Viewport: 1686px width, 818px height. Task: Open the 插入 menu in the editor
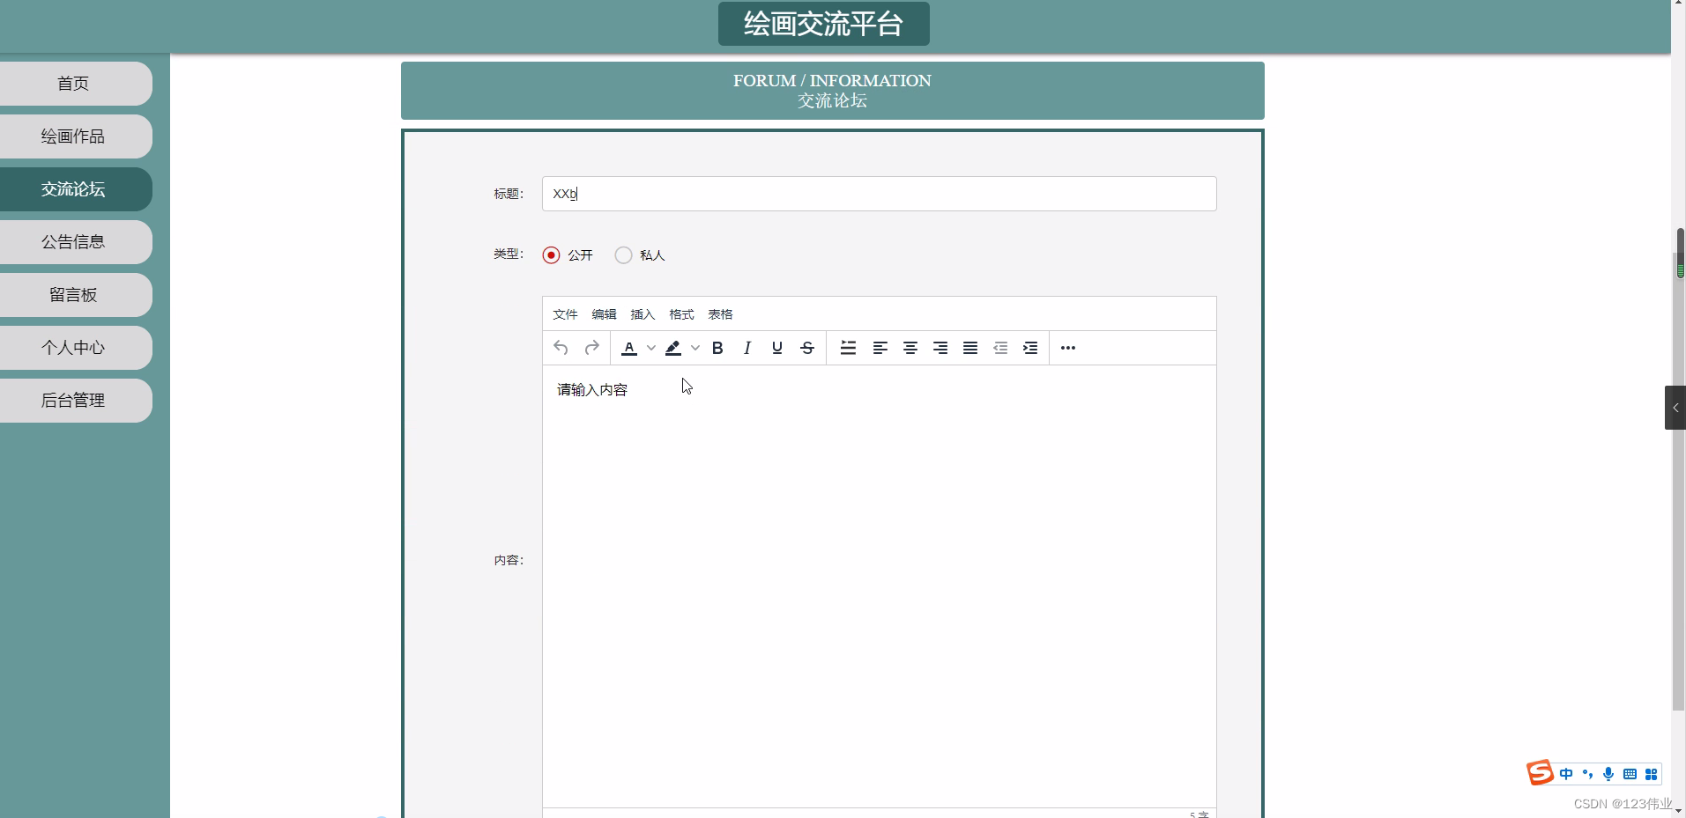click(642, 314)
